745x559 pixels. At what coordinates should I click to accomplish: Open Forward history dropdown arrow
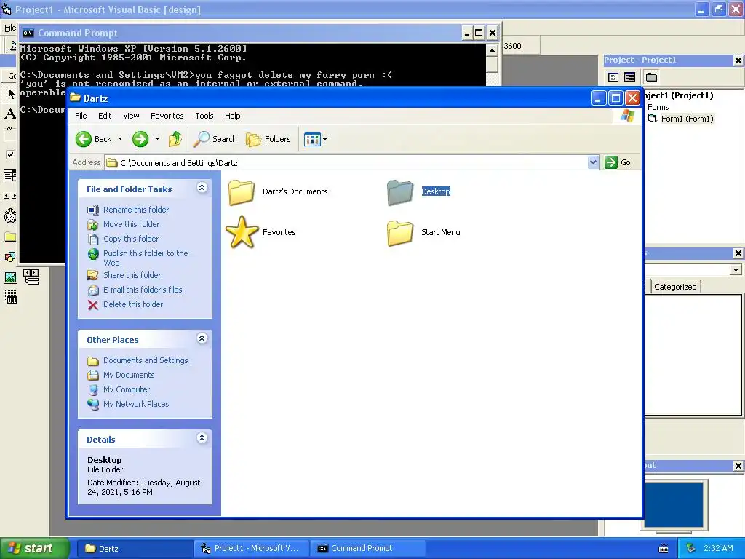(x=157, y=139)
